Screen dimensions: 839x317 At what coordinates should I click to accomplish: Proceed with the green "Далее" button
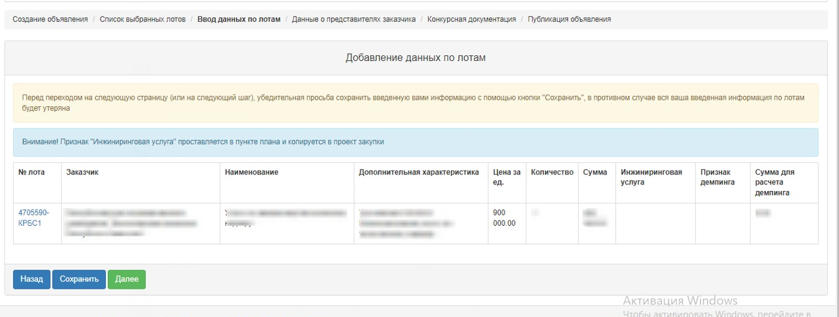pos(126,279)
